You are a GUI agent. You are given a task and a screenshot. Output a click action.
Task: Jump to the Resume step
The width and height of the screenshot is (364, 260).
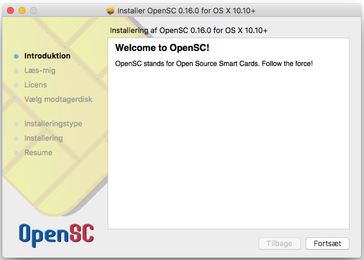pos(38,153)
